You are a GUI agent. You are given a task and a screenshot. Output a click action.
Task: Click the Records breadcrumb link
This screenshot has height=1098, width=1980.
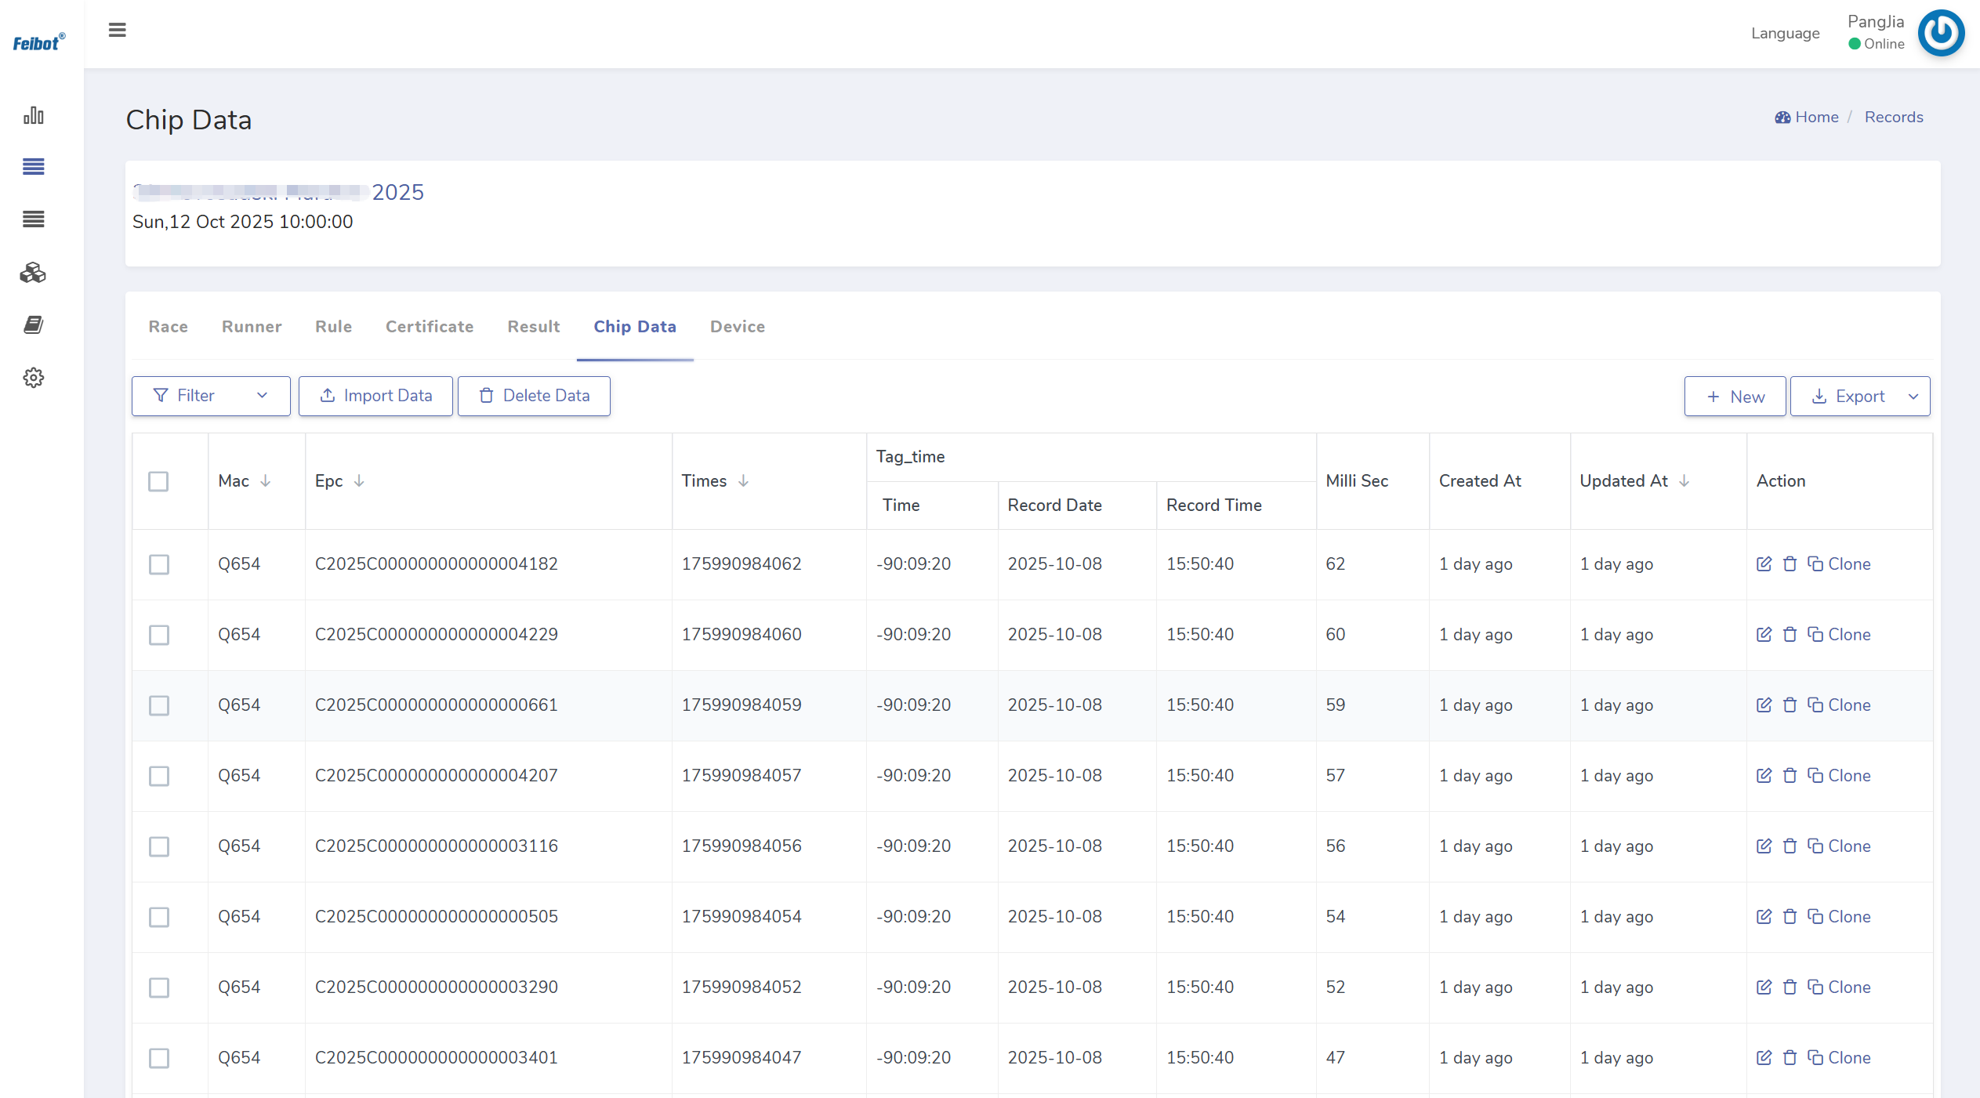(1893, 118)
